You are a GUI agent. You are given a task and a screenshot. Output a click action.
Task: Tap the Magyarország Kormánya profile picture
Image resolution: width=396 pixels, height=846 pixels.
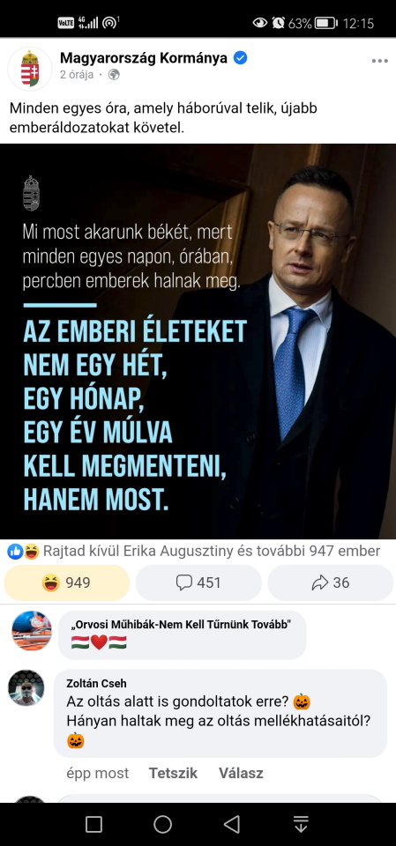[30, 69]
